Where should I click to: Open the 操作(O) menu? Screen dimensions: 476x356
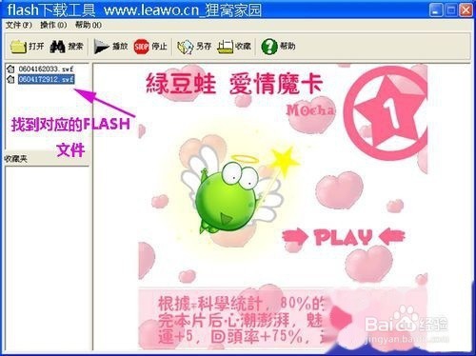coord(53,25)
